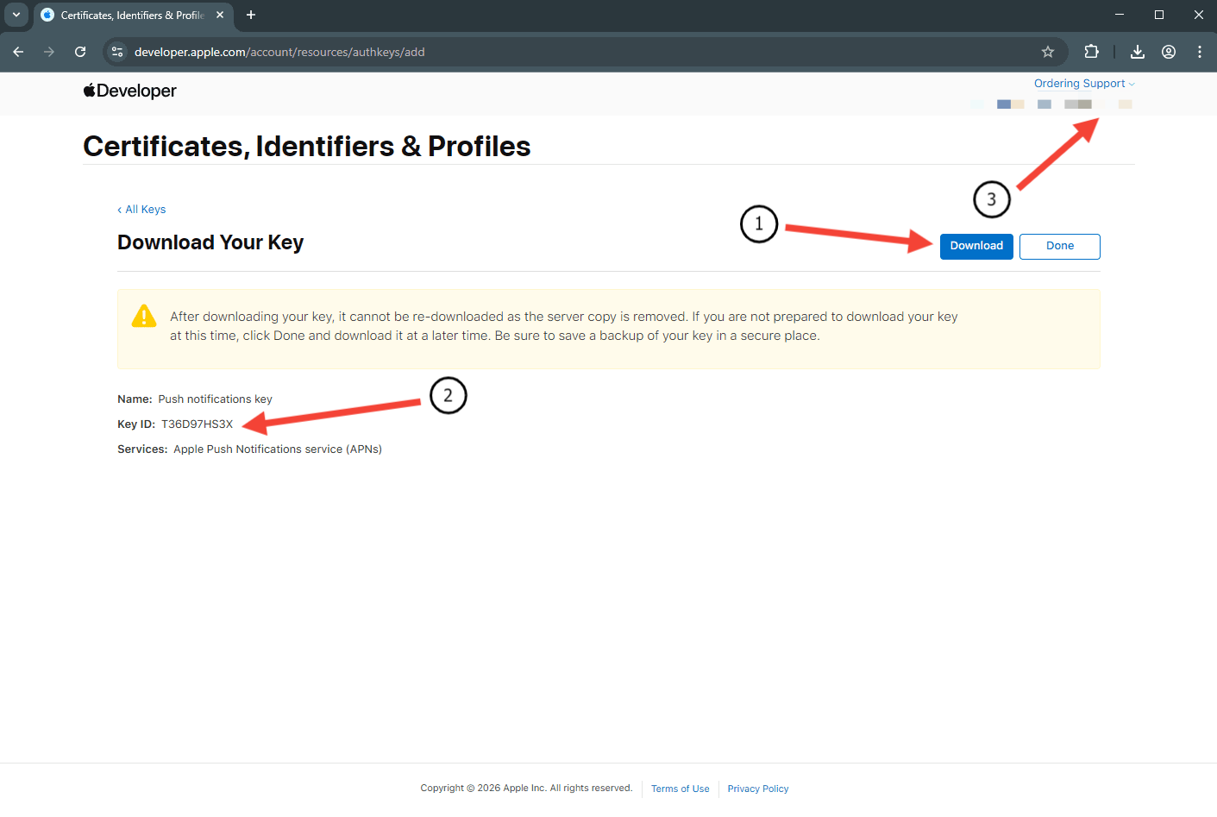This screenshot has height=817, width=1217.
Task: Bookmark this page with the star icon
Action: pos(1048,52)
